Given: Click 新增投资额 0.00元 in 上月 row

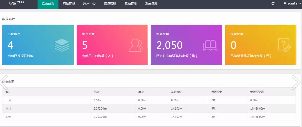Looking at the screenshot, I should (x=254, y=100).
